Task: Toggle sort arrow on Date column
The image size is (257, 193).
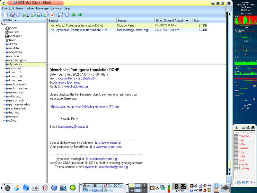Action: (187, 21)
